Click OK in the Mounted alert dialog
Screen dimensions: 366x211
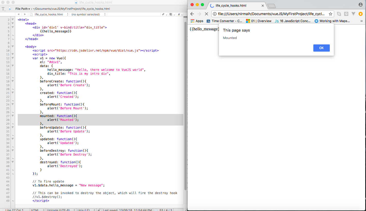pos(321,48)
